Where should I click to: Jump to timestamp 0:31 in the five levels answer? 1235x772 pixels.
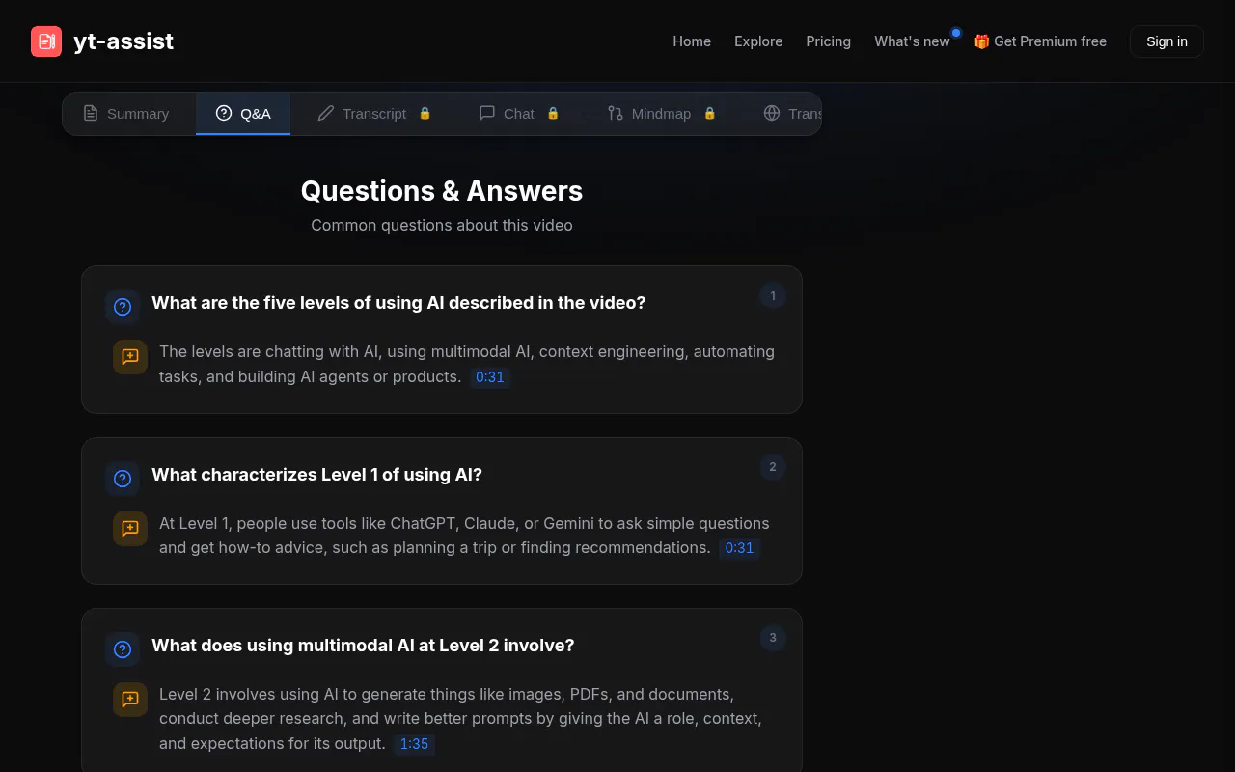pos(490,377)
